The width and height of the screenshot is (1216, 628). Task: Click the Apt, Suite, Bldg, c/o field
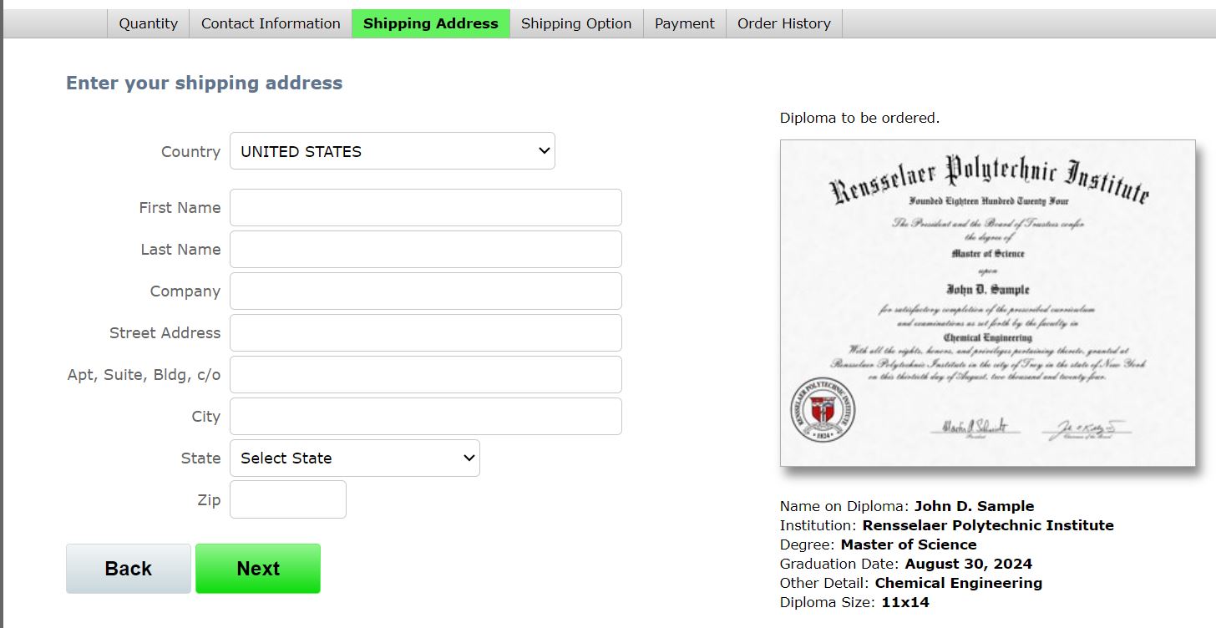[x=426, y=375]
